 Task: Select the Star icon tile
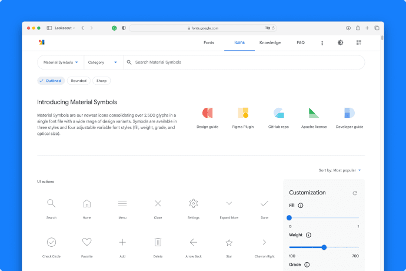click(x=229, y=243)
